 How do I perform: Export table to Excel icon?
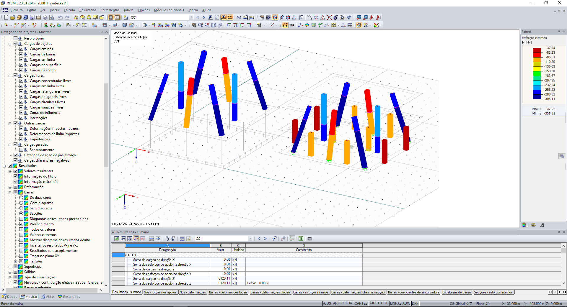pos(301,239)
